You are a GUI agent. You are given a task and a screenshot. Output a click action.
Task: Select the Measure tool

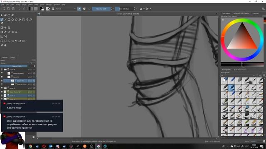click(x=5, y=36)
